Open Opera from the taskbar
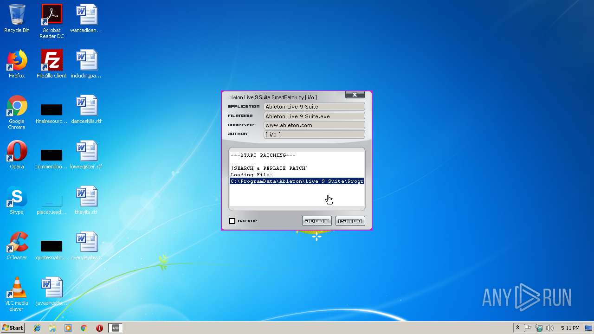594x334 pixels. (99, 328)
